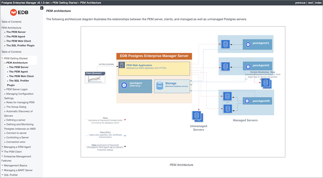Open The PEM Web Client link under PEM Getting Started
The image size is (323, 178).
point(21,76)
